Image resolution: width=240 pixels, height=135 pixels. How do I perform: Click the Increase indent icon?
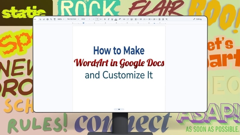(x=163, y=19)
